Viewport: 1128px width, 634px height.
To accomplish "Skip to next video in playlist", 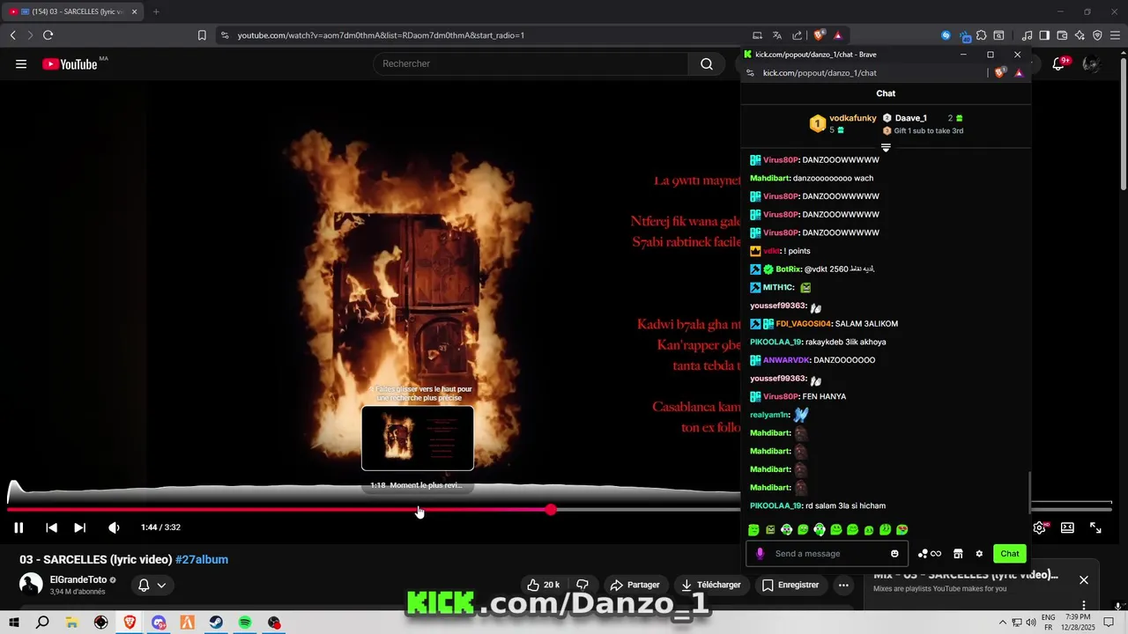I will pyautogui.click(x=79, y=527).
